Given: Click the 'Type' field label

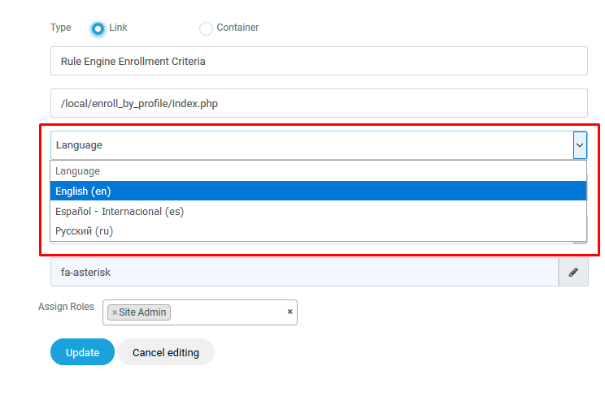Looking at the screenshot, I should click(61, 28).
